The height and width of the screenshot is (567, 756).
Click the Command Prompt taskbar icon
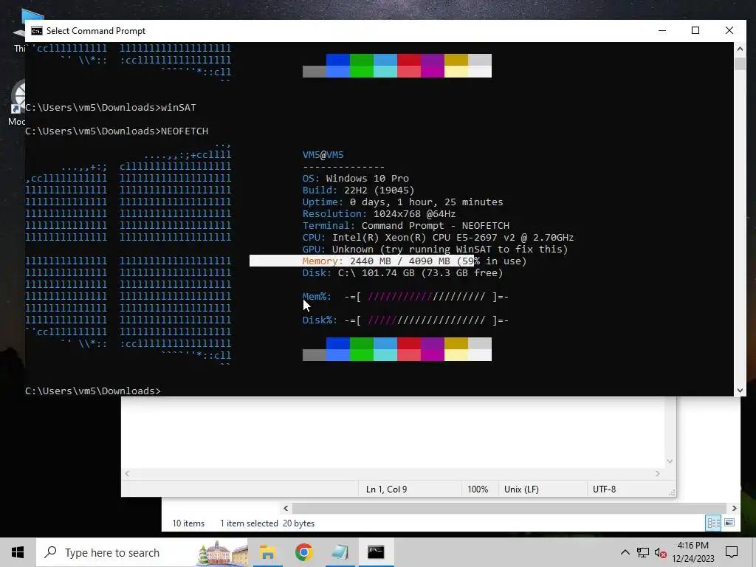point(376,552)
